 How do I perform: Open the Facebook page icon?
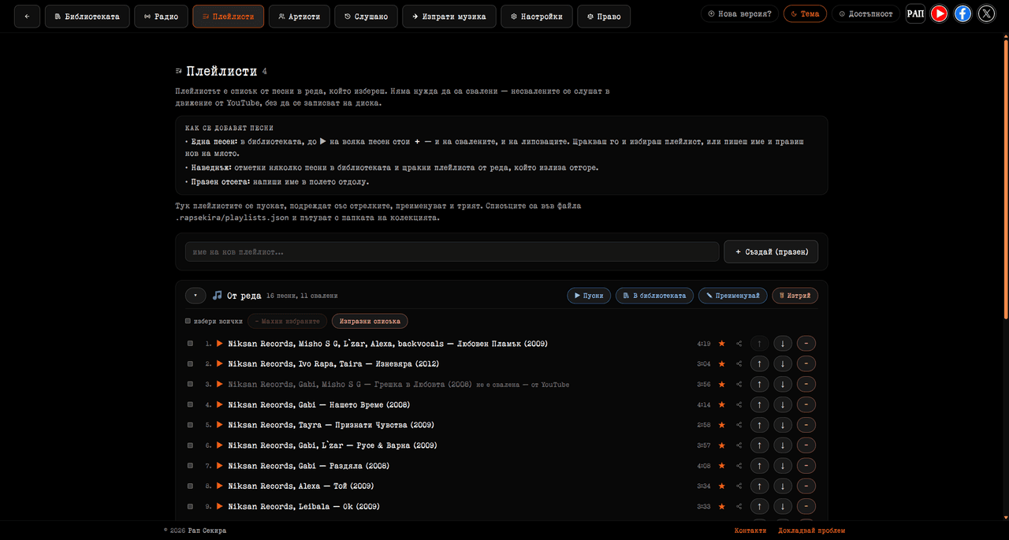coord(962,13)
